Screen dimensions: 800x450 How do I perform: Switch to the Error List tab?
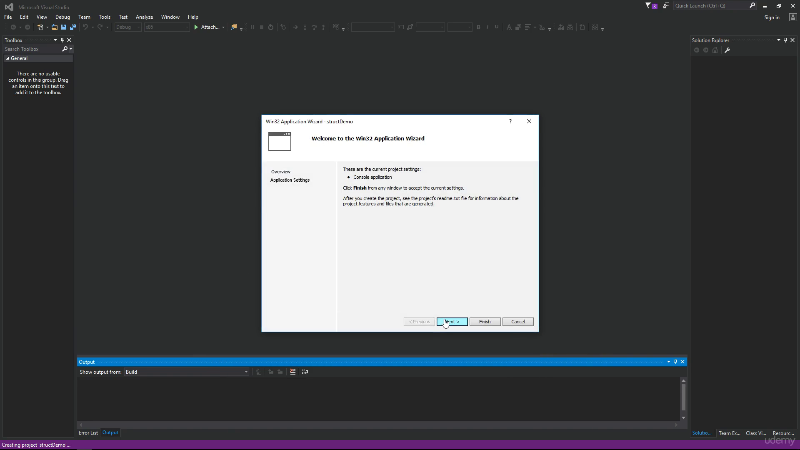[88, 433]
